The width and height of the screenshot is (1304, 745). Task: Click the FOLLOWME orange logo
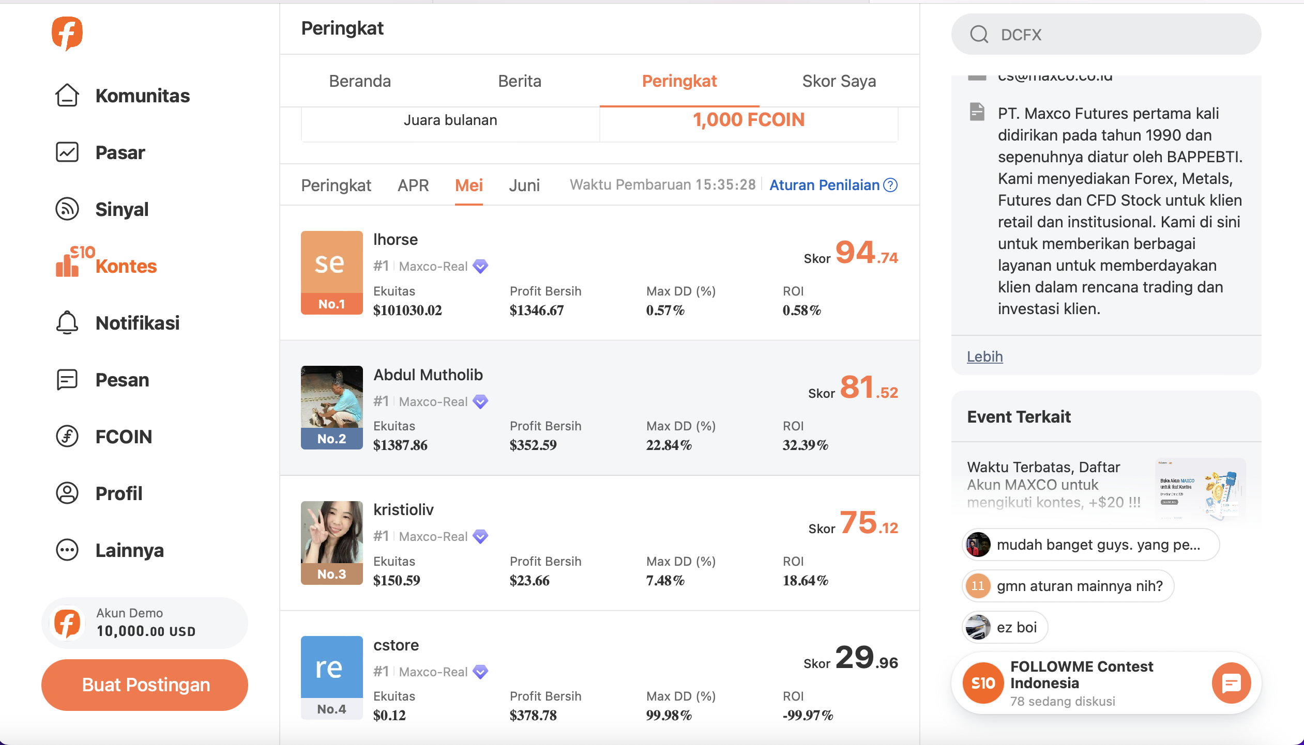coord(67,34)
